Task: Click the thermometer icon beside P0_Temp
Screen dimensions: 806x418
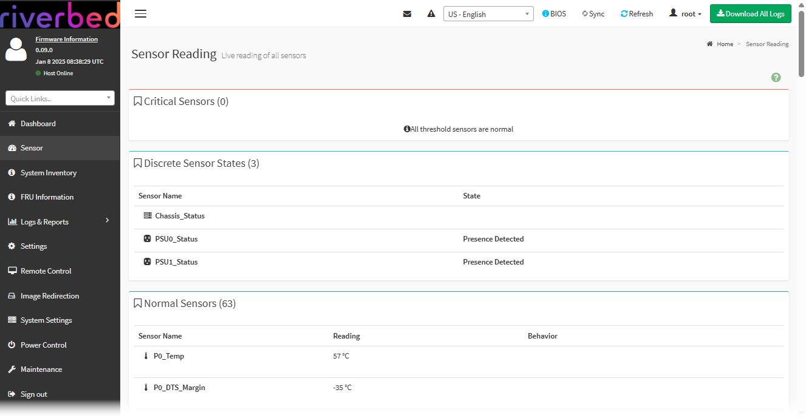Action: pyautogui.click(x=146, y=356)
